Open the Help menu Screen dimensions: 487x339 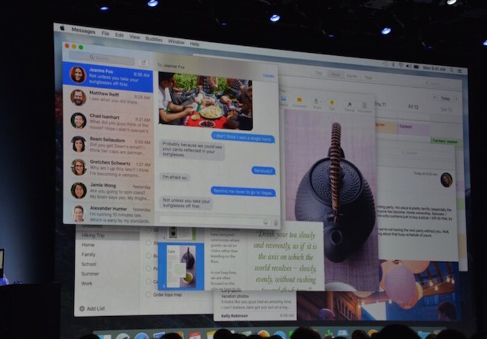[194, 44]
